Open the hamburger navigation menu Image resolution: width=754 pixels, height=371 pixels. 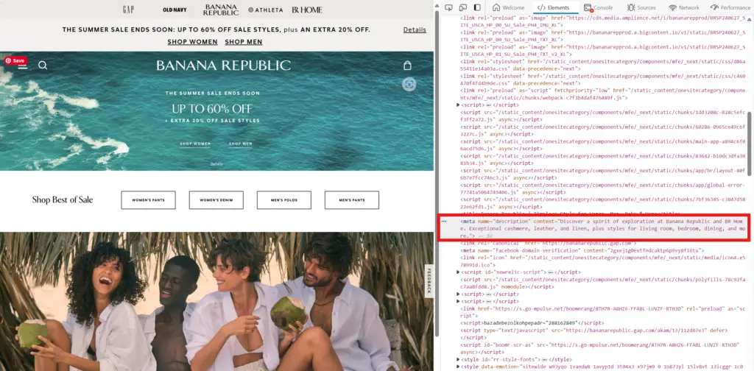[23, 67]
